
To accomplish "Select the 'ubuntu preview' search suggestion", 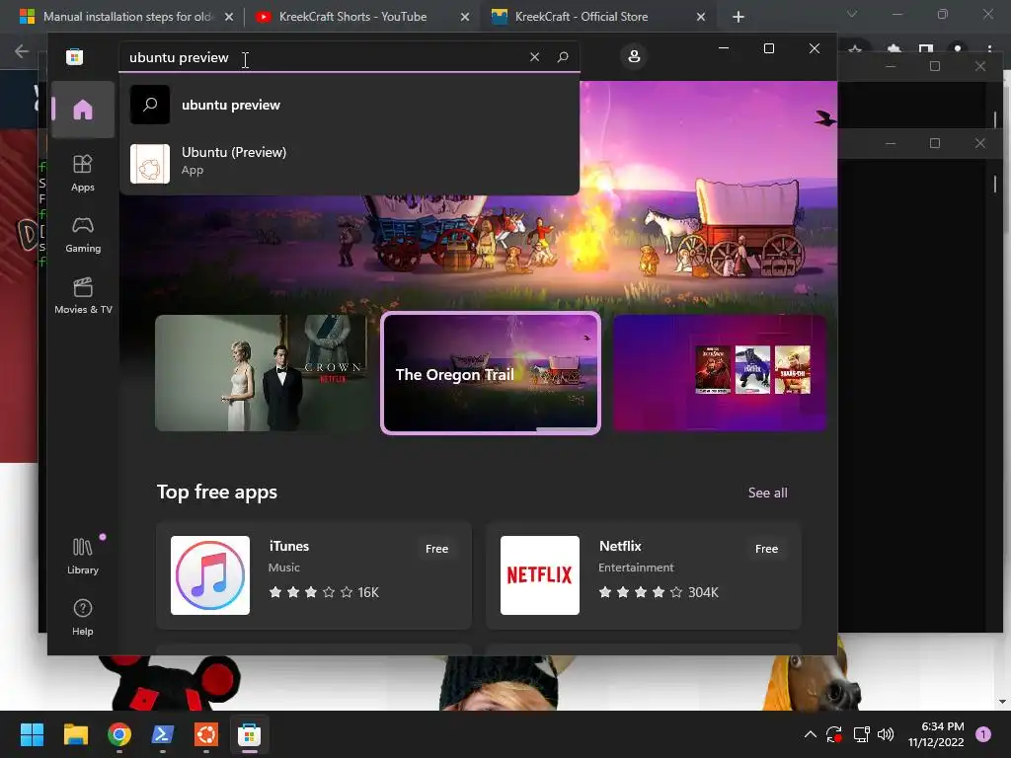I will click(350, 105).
